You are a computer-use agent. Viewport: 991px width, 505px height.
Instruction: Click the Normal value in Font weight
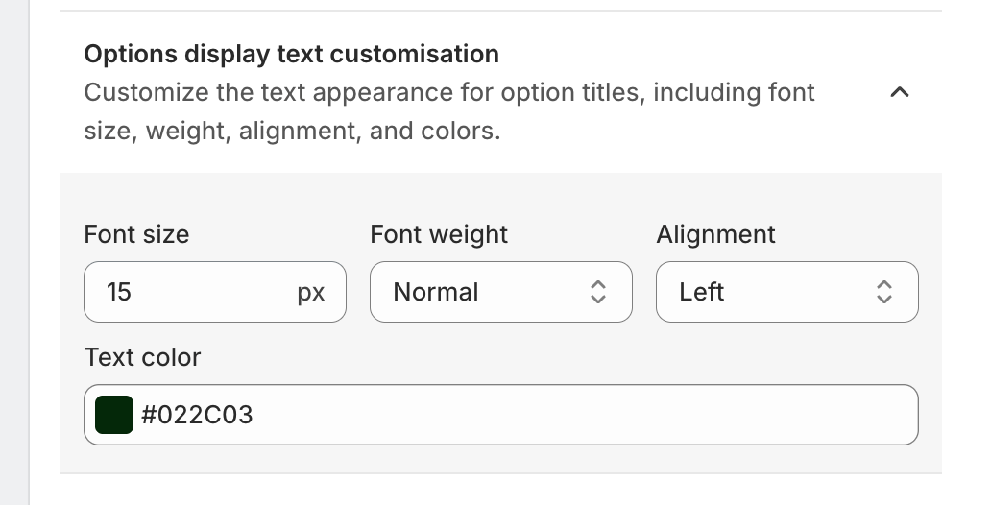tap(436, 292)
